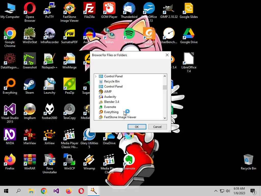Select the InfraRecorder desktop icon

coord(49,35)
